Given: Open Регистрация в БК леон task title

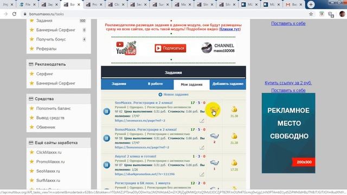Looking at the screenshot, I should click(143, 183).
